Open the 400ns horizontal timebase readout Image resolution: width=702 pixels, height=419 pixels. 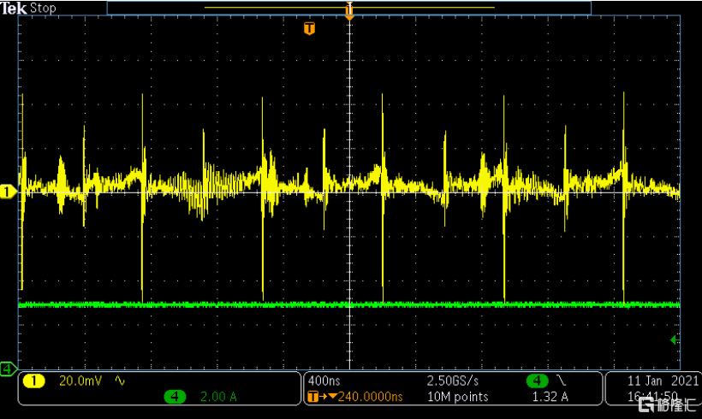(x=324, y=381)
